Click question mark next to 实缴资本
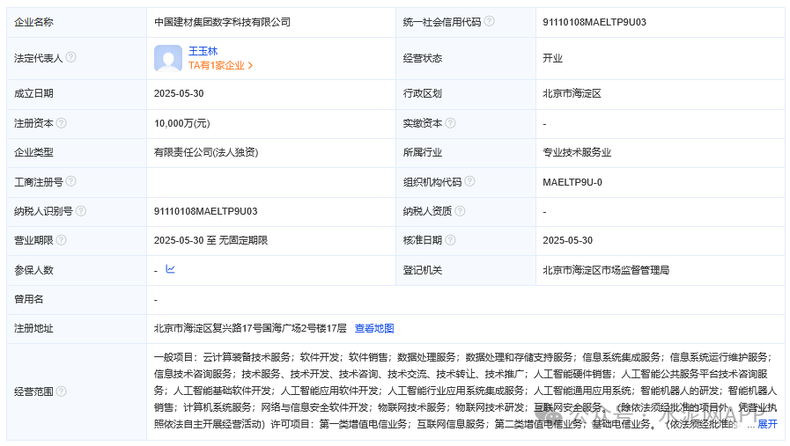The width and height of the screenshot is (790, 446). (450, 123)
